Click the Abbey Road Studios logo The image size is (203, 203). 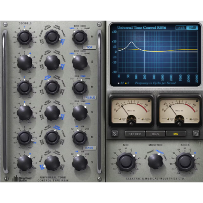[x=22, y=179]
